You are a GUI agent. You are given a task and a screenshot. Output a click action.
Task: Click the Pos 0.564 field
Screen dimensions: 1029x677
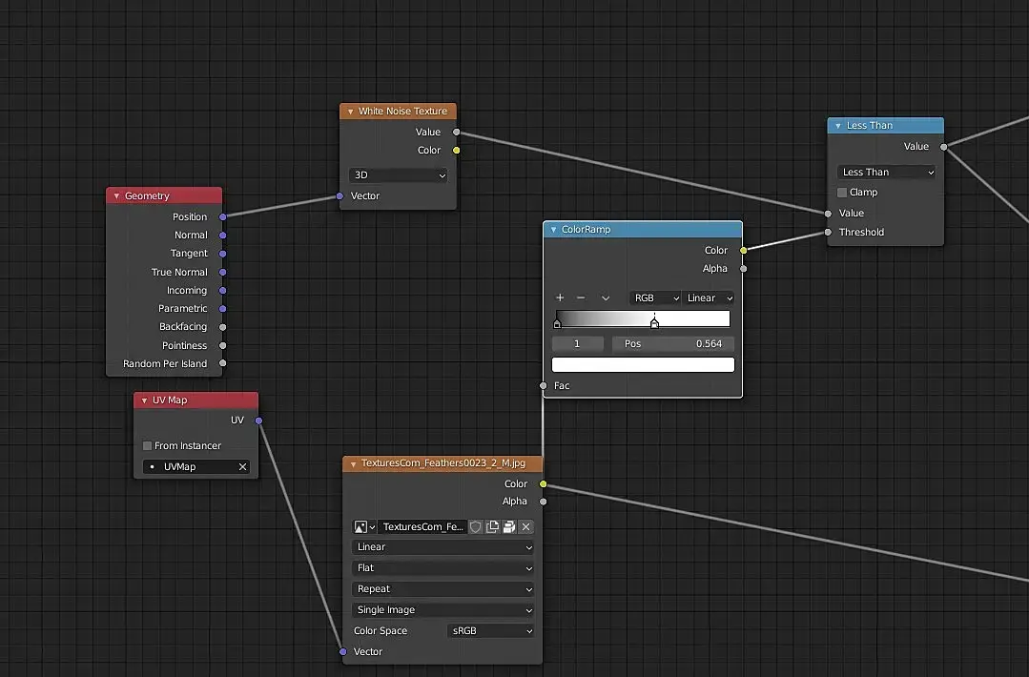click(672, 344)
